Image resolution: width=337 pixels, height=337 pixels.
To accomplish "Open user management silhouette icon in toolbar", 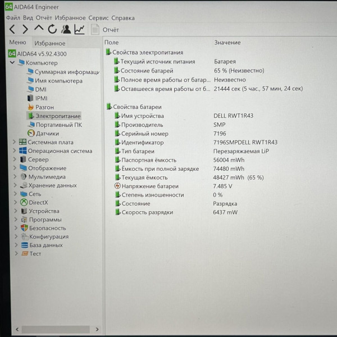I will 66,29.
